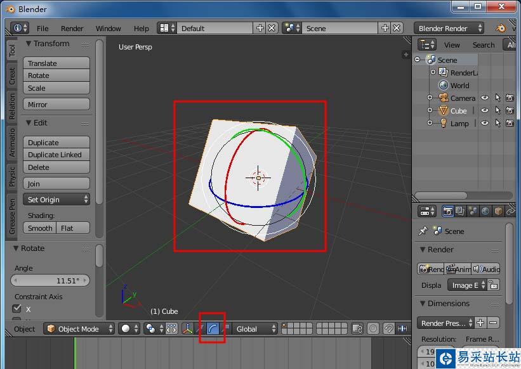Click the Lamp bulb icon in outliner
This screenshot has width=521, height=369.
(443, 123)
